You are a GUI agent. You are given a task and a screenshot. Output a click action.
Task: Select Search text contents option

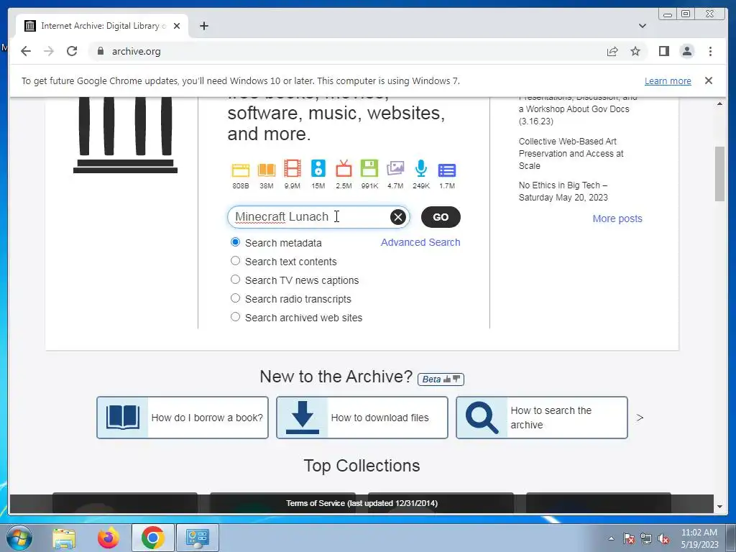(x=235, y=261)
